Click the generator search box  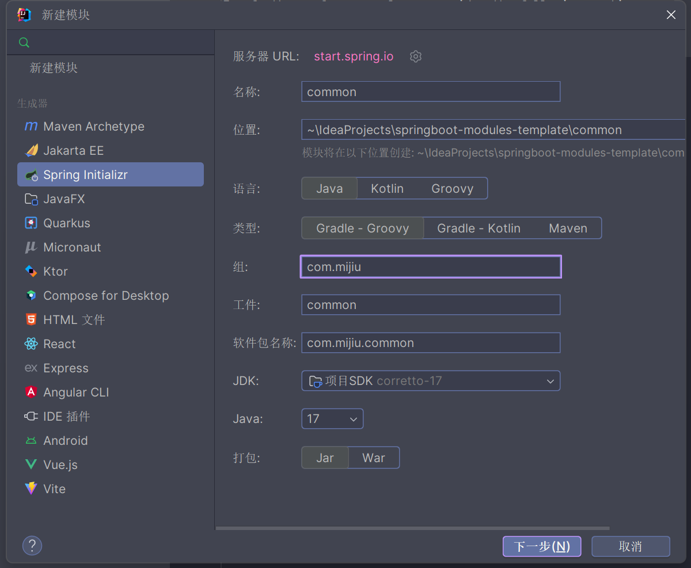coord(111,43)
